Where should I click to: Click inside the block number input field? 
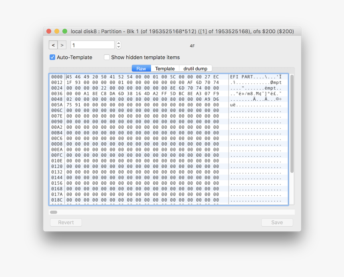[x=92, y=45]
